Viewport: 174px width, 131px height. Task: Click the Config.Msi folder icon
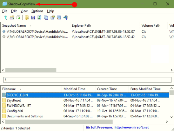point(4,111)
